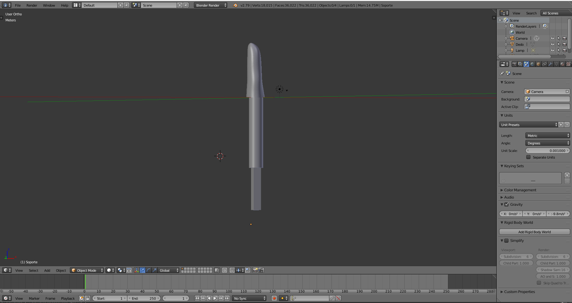Open the World properties tab globe icon
The height and width of the screenshot is (303, 572).
(532, 64)
